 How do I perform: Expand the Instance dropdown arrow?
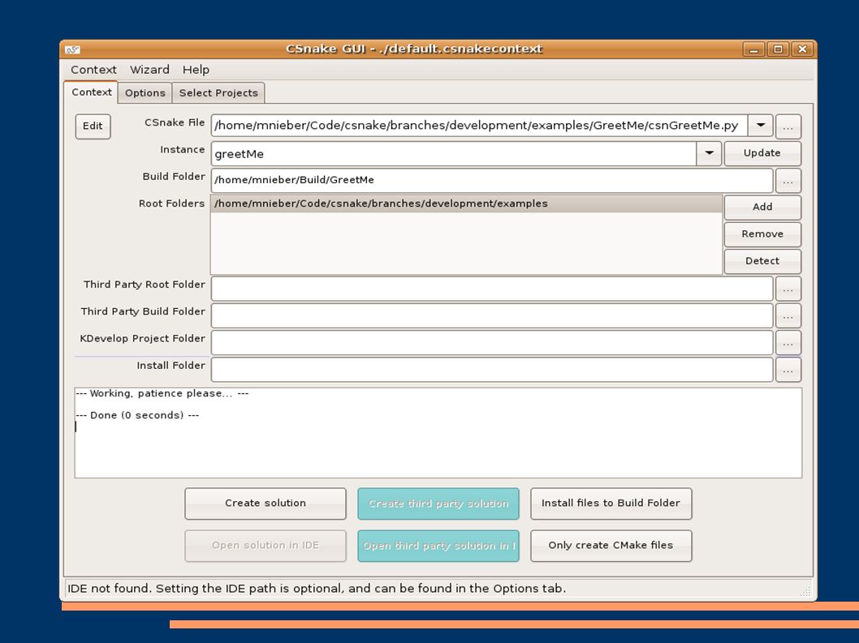point(709,153)
